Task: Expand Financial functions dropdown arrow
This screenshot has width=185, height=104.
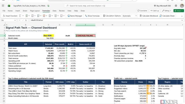Action: [x=29, y=16]
